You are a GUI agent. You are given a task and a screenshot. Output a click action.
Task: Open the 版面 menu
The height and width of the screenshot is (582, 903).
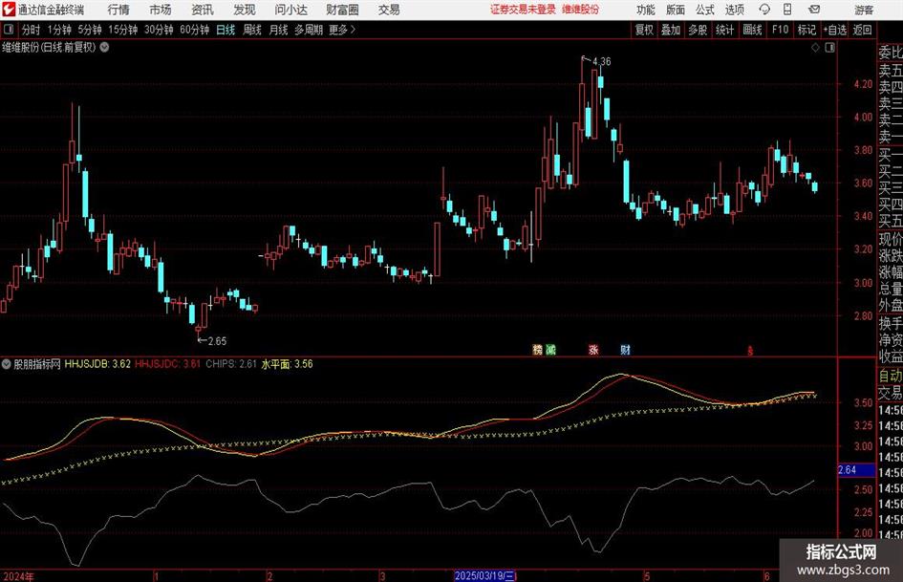pos(675,10)
